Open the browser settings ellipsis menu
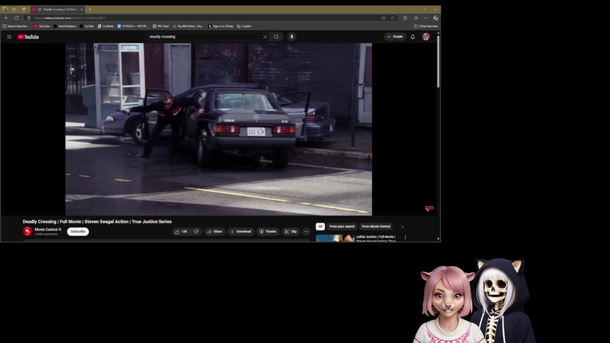The image size is (610, 343). click(x=426, y=18)
